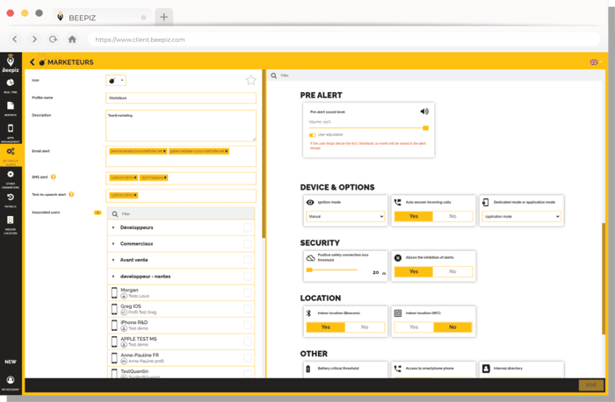Click the cloud-off icon of connection loss threshold
Image resolution: width=615 pixels, height=402 pixels.
(x=310, y=258)
